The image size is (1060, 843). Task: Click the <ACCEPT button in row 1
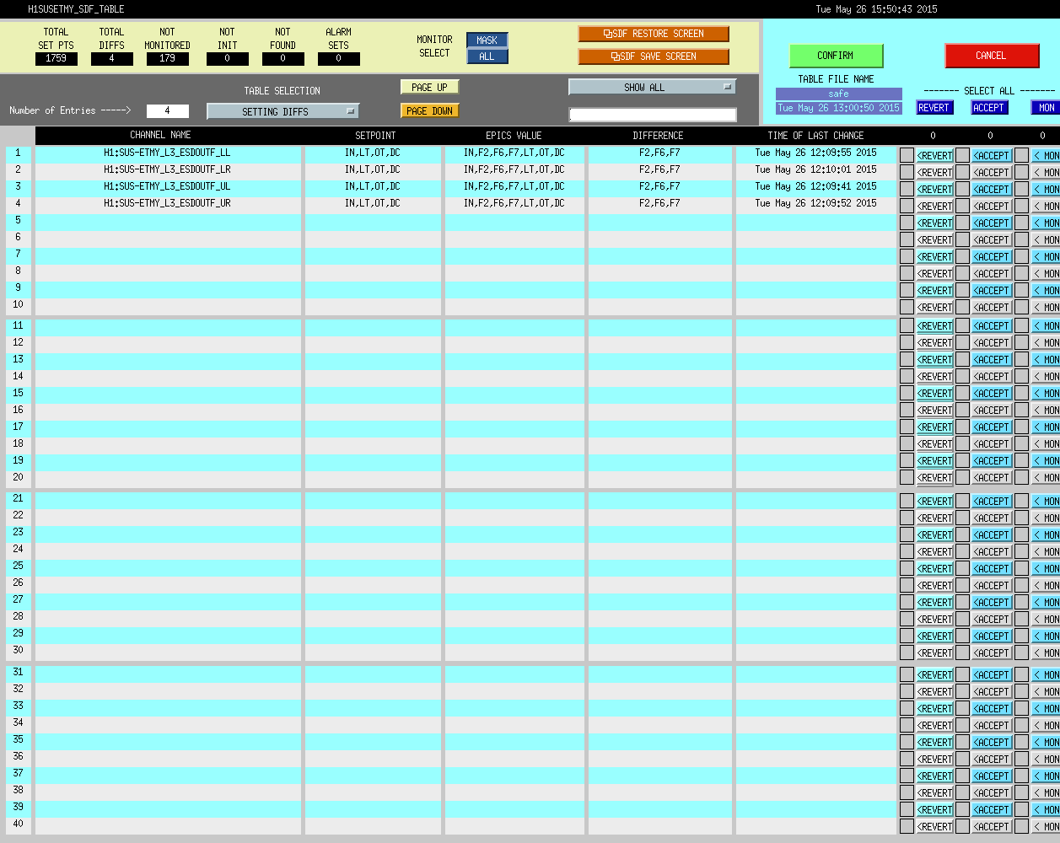(x=992, y=156)
